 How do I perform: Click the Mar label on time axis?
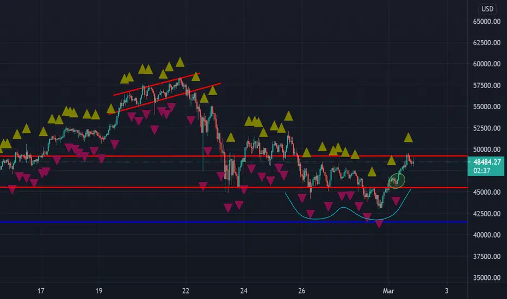[388, 291]
